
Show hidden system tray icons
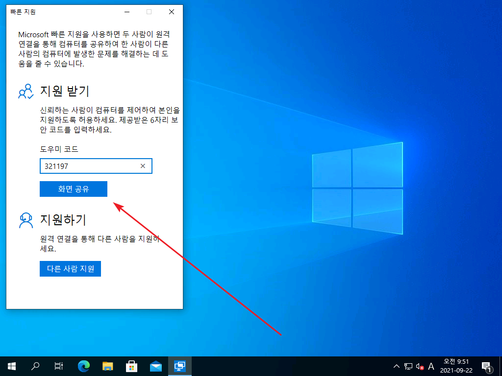(396, 366)
